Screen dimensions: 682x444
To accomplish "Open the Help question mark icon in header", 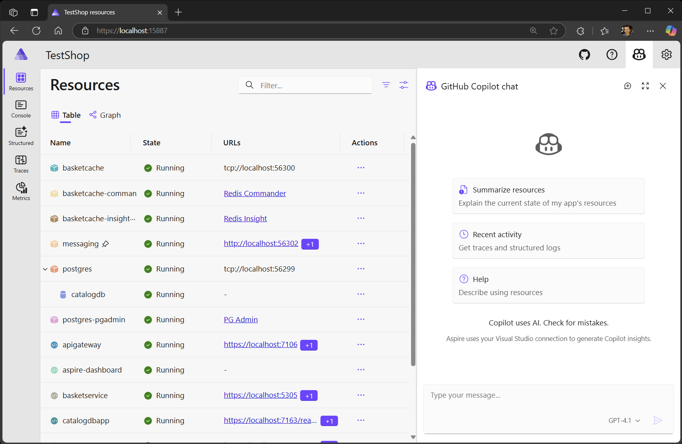I will click(611, 55).
